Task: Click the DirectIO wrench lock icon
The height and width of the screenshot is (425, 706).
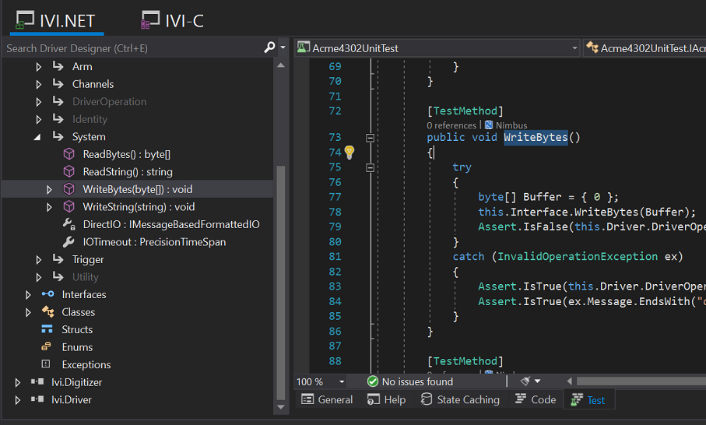Action: 69,224
